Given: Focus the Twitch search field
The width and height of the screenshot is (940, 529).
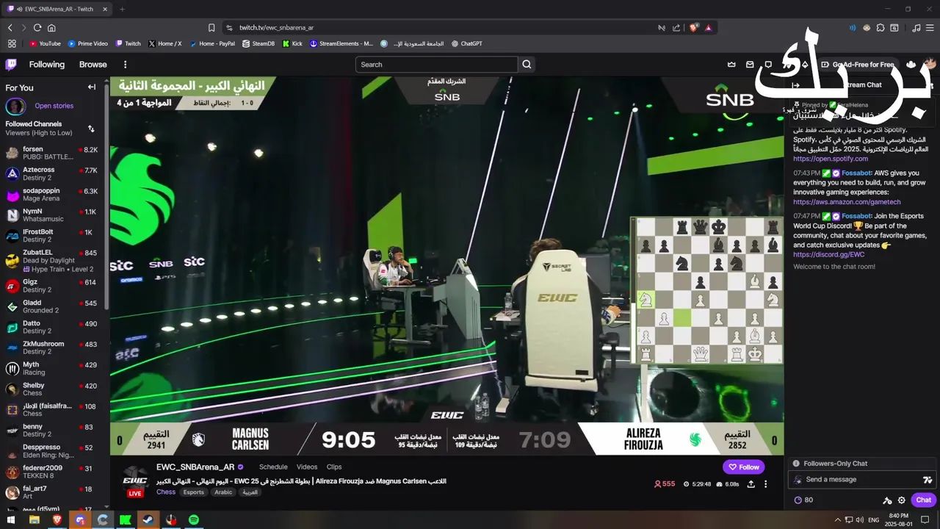Looking at the screenshot, I should click(437, 65).
